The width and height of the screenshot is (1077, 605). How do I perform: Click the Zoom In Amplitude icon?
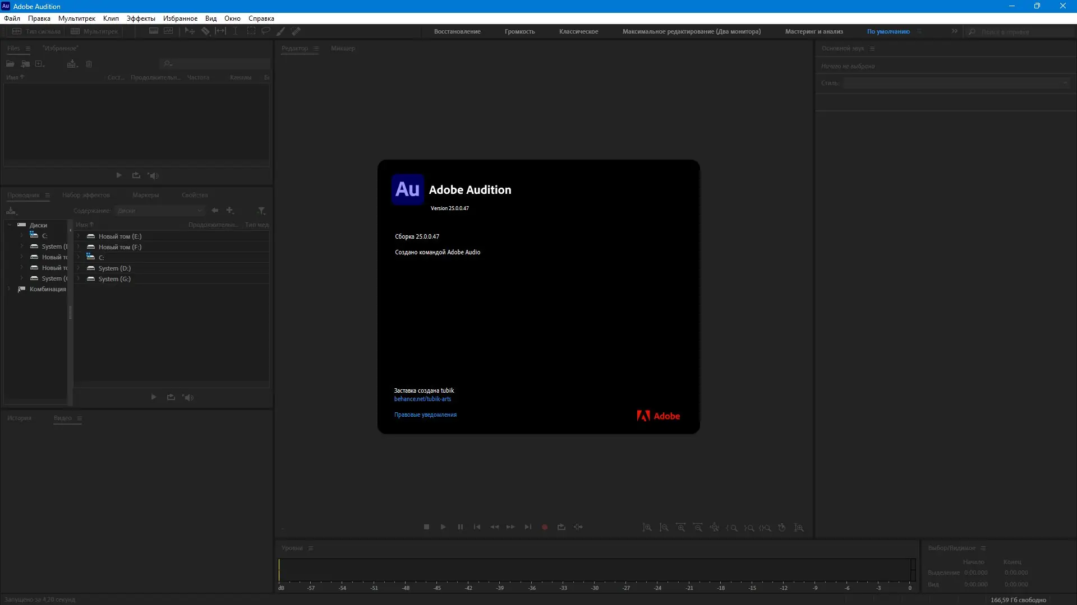647,528
